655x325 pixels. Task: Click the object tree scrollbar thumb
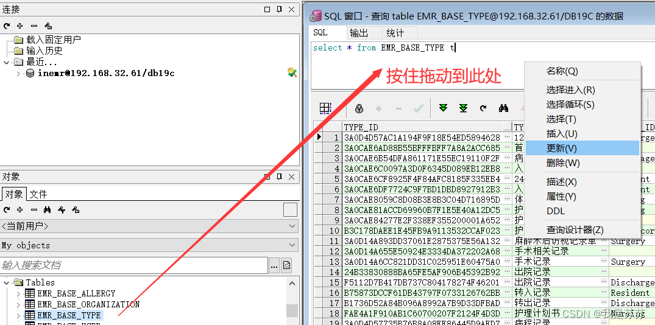292,311
